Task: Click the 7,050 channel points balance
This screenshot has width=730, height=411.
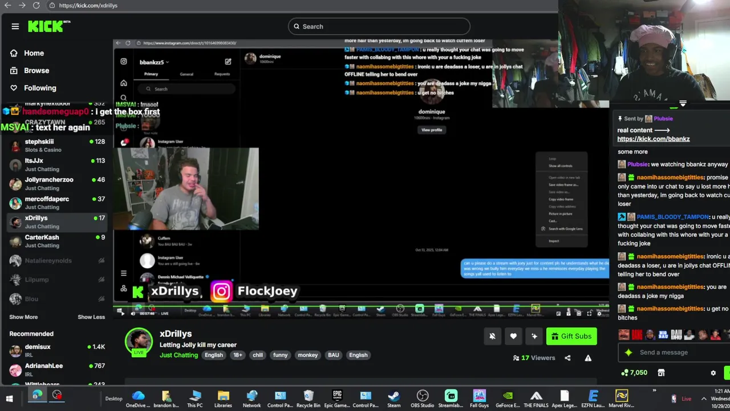Action: (634, 373)
